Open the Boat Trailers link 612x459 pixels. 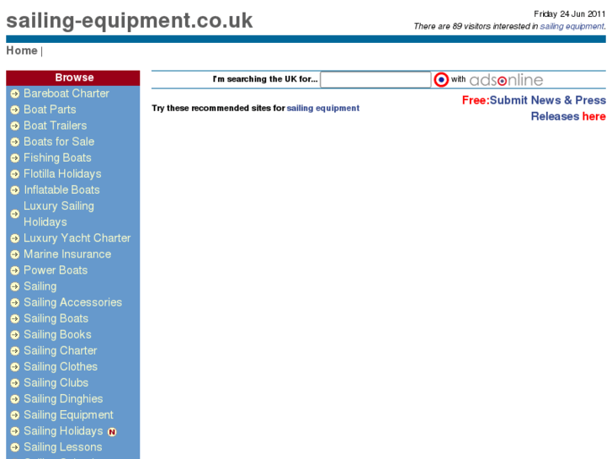(x=56, y=125)
